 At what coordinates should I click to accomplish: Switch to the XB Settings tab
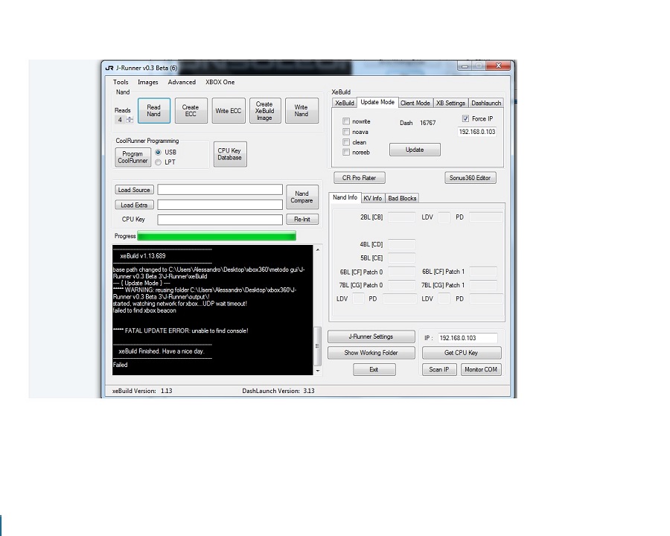(450, 103)
